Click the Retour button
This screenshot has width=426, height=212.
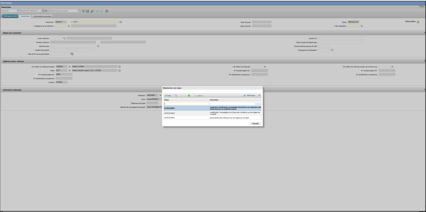point(422,6)
